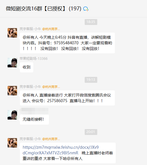This screenshot has width=147, height=165.
Task: Click the @杭州亮宇 tag above the Feishu link
Action: click(x=51, y=139)
